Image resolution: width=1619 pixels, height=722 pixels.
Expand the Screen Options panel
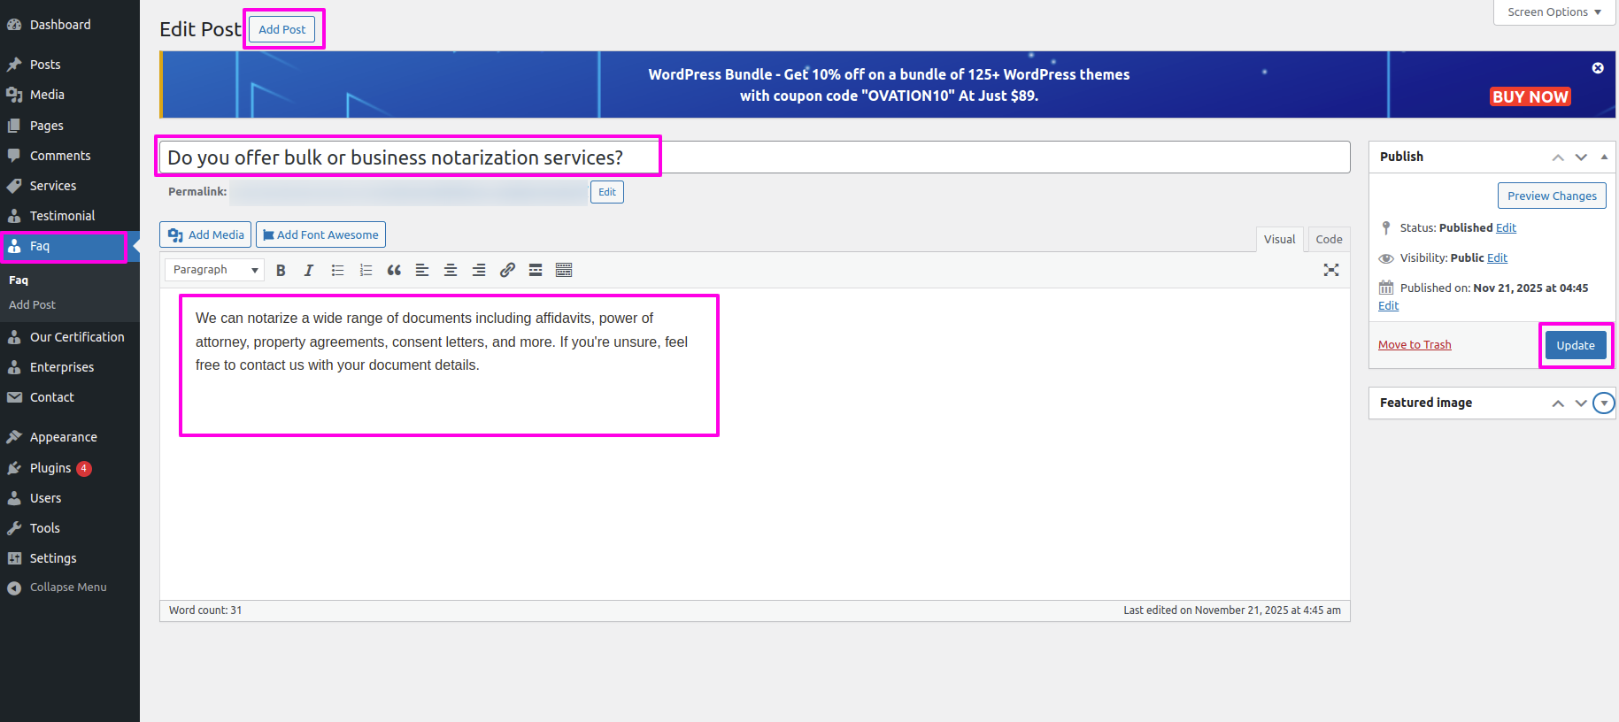point(1553,12)
